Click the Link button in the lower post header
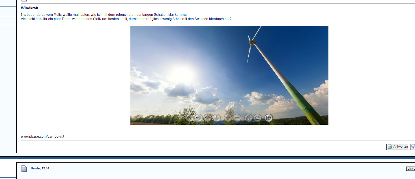Image resolution: width=415 pixels, height=179 pixels. 410,169
